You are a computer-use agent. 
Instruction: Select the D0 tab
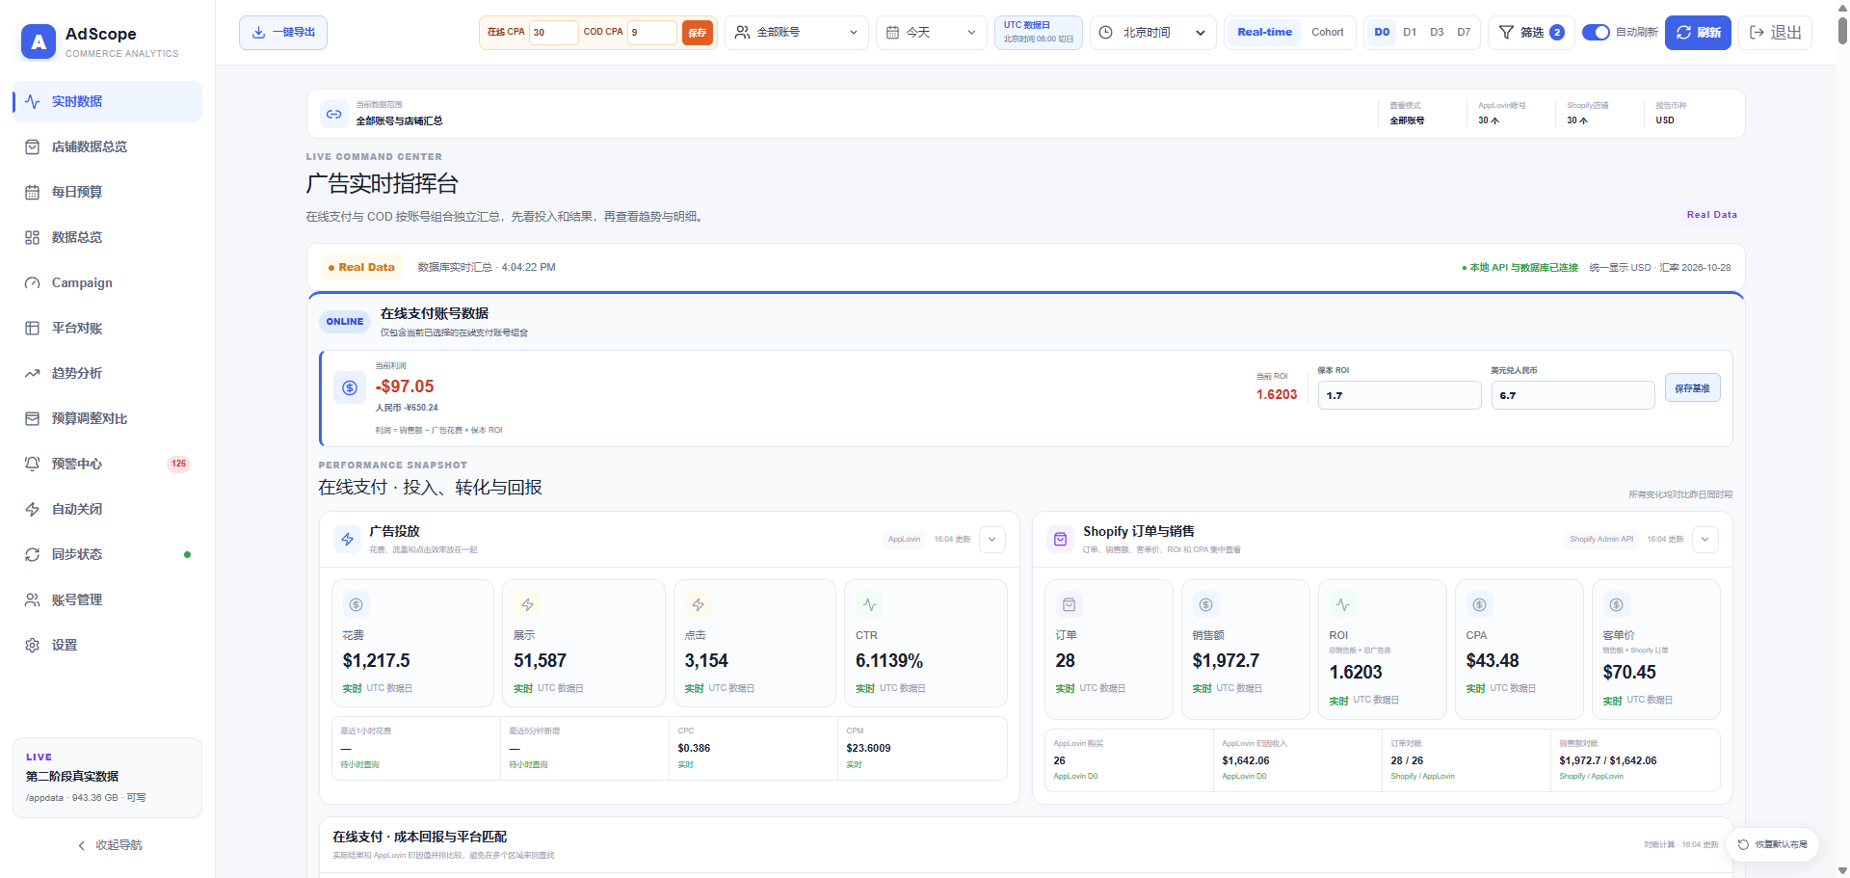[x=1382, y=32]
